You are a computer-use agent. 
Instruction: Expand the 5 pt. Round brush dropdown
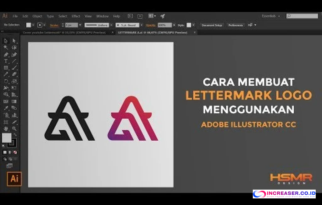coord(142,25)
